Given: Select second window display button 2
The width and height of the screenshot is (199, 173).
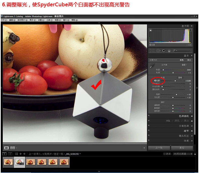Looking at the screenshot, I should coord(10,154).
